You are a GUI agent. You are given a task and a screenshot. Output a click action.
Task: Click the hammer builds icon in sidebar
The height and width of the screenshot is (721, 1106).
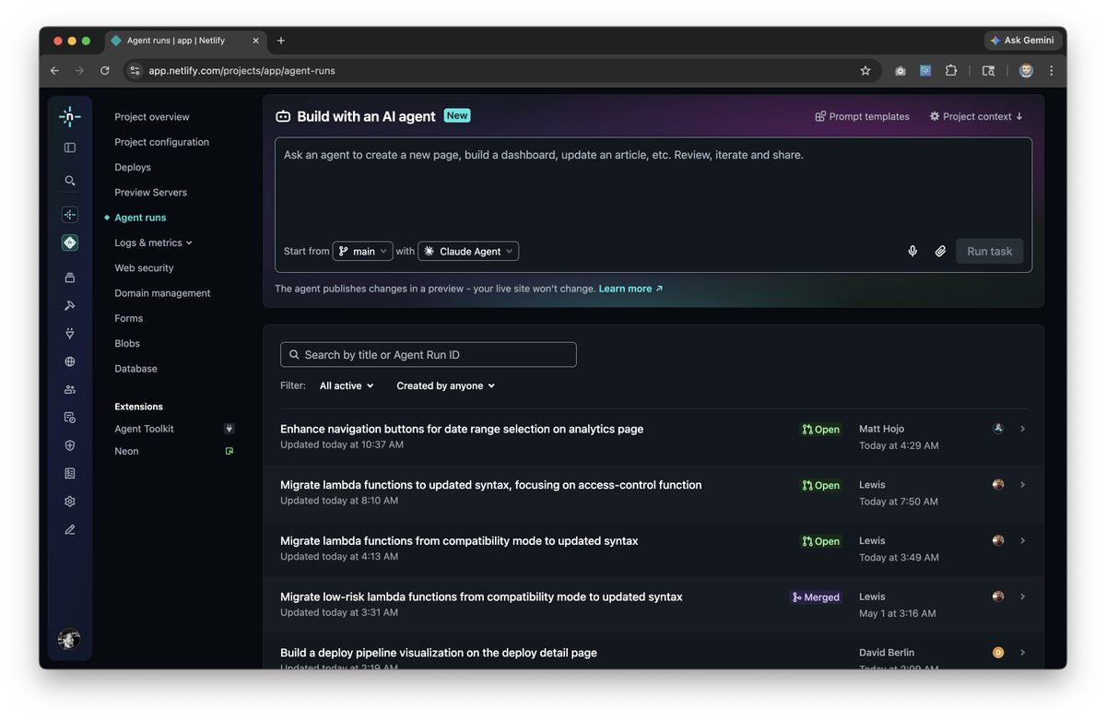[x=70, y=305]
